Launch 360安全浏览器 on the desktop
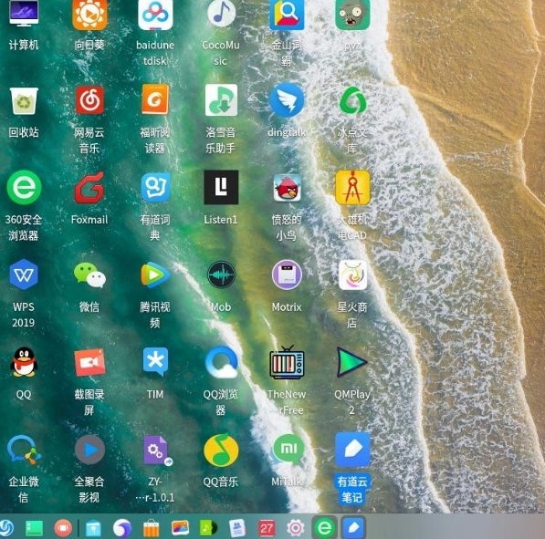Viewport: 545px width, 539px height. [24, 187]
